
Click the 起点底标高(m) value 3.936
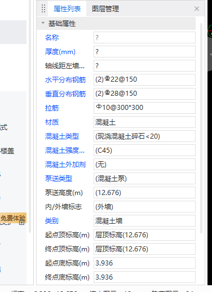click(144, 263)
